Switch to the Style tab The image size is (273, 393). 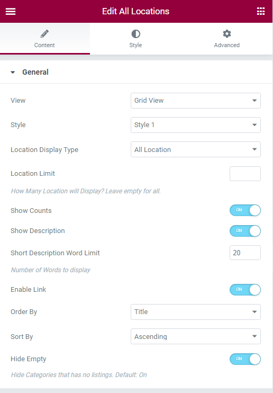[136, 39]
